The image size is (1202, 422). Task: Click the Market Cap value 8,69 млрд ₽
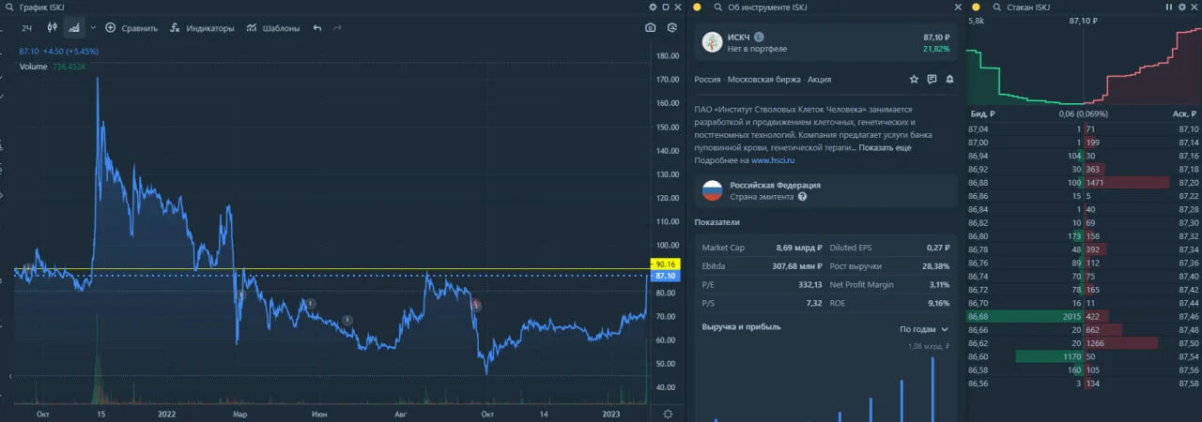[799, 248]
